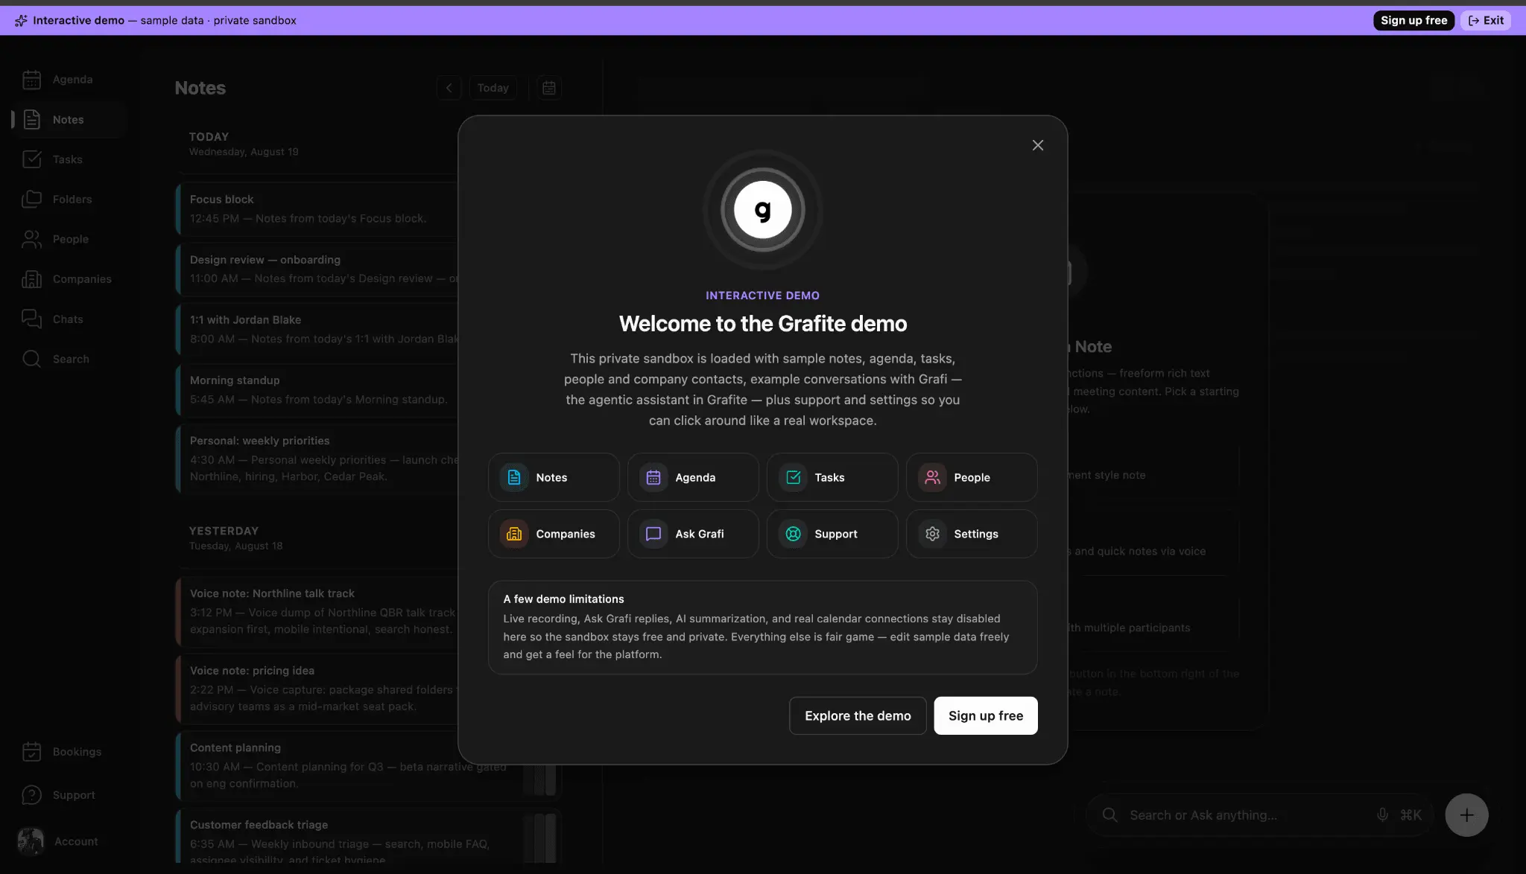Open the Settings tile in the welcome dialog
The width and height of the screenshot is (1526, 874).
pyautogui.click(x=972, y=534)
